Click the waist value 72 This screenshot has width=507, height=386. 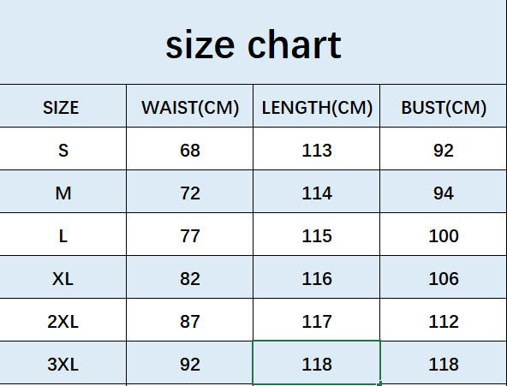(190, 192)
